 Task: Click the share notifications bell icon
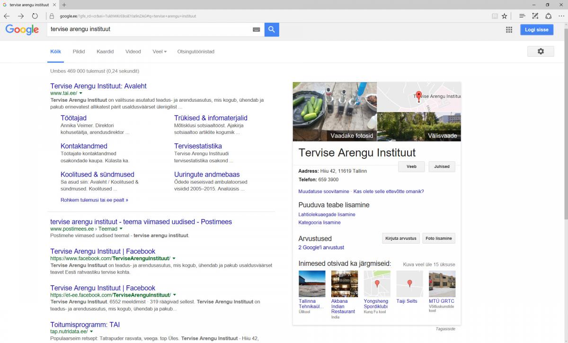pos(548,16)
